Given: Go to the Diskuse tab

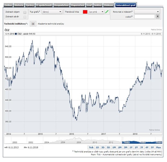Looking at the screenshot, I should point(108,5).
